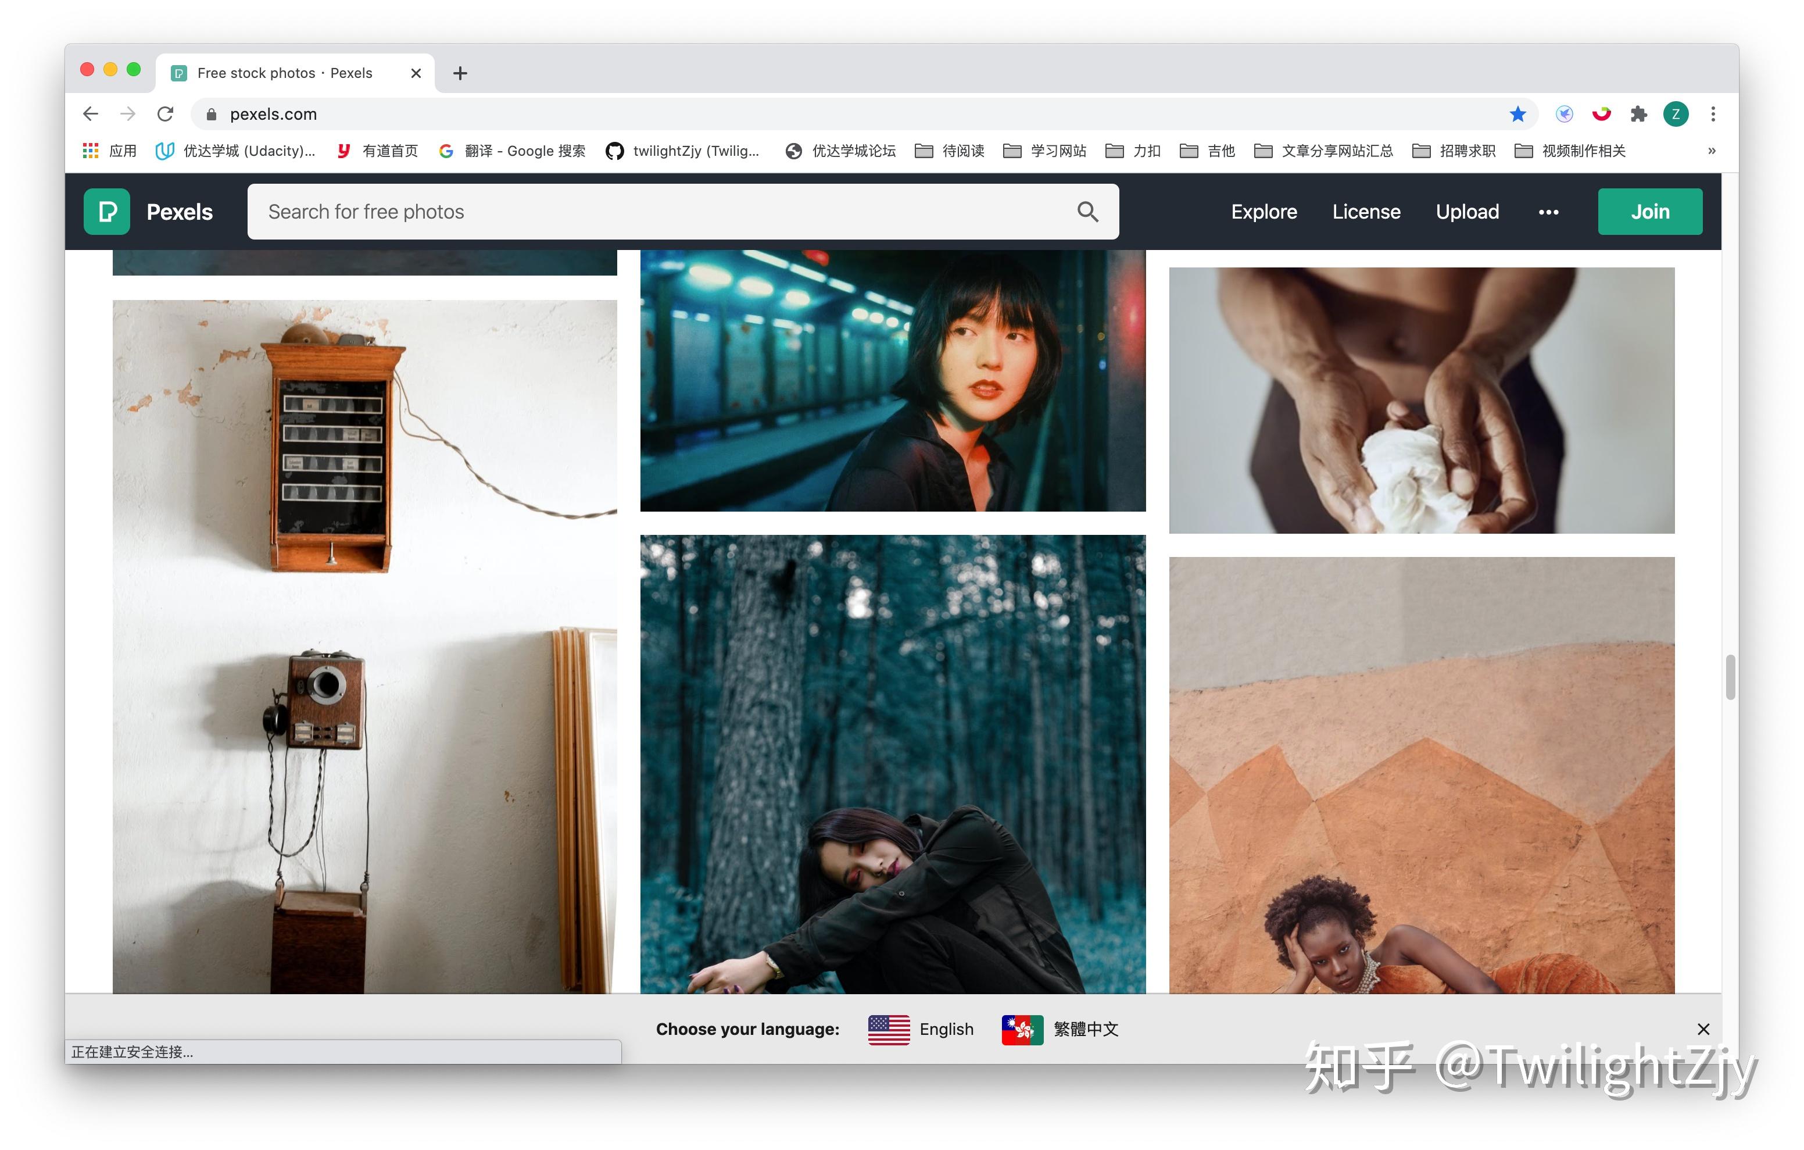1804x1150 pixels.
Task: Click the Upload link
Action: click(1466, 212)
